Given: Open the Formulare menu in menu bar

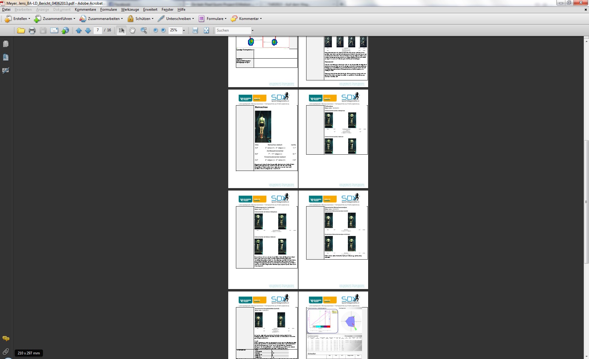Looking at the screenshot, I should (x=108, y=10).
